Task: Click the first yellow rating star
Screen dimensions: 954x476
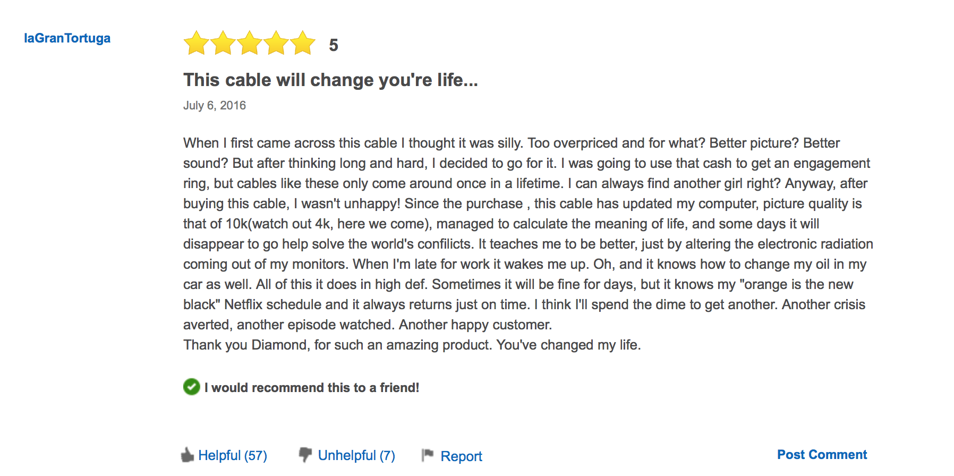Action: click(197, 43)
